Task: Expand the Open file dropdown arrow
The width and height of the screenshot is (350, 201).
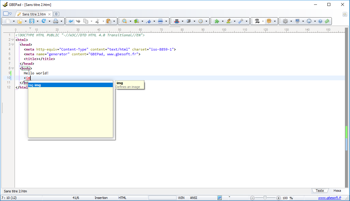Action: [x=26, y=21]
